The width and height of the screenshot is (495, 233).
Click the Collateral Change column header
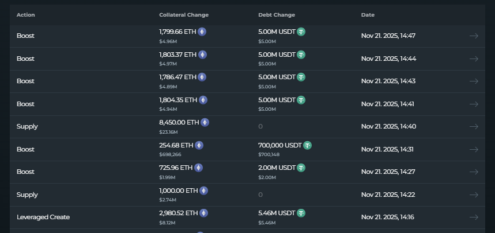point(184,15)
